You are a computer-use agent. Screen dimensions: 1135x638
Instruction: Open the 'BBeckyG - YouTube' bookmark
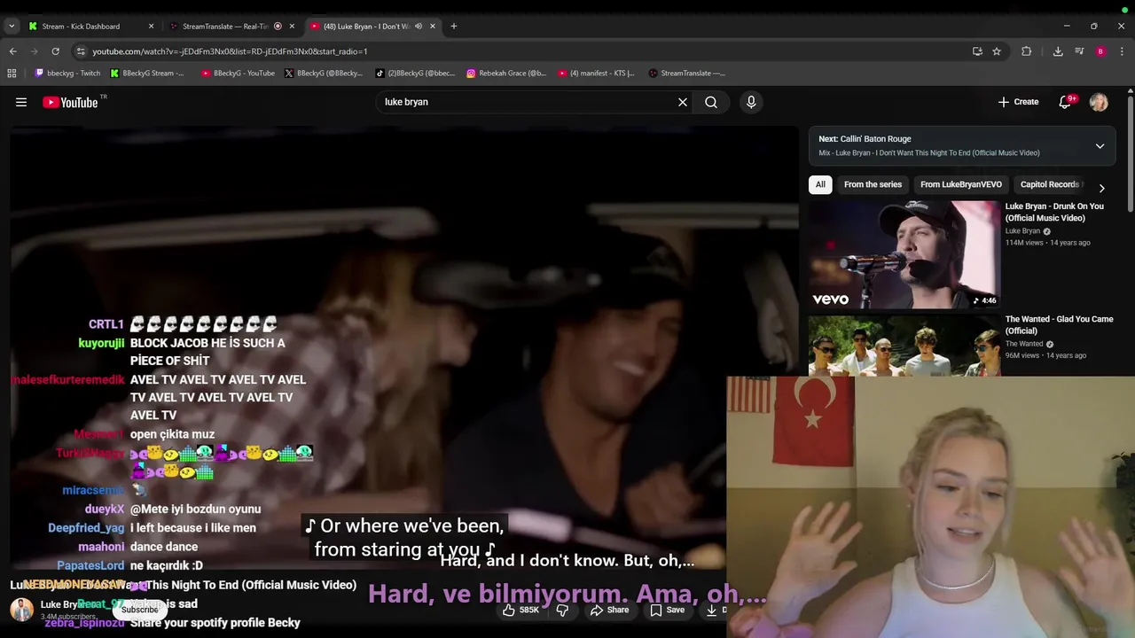tap(238, 74)
